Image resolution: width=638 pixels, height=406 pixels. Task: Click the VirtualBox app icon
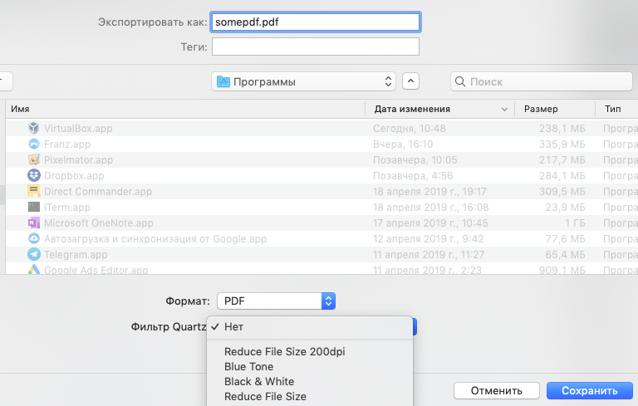(34, 128)
